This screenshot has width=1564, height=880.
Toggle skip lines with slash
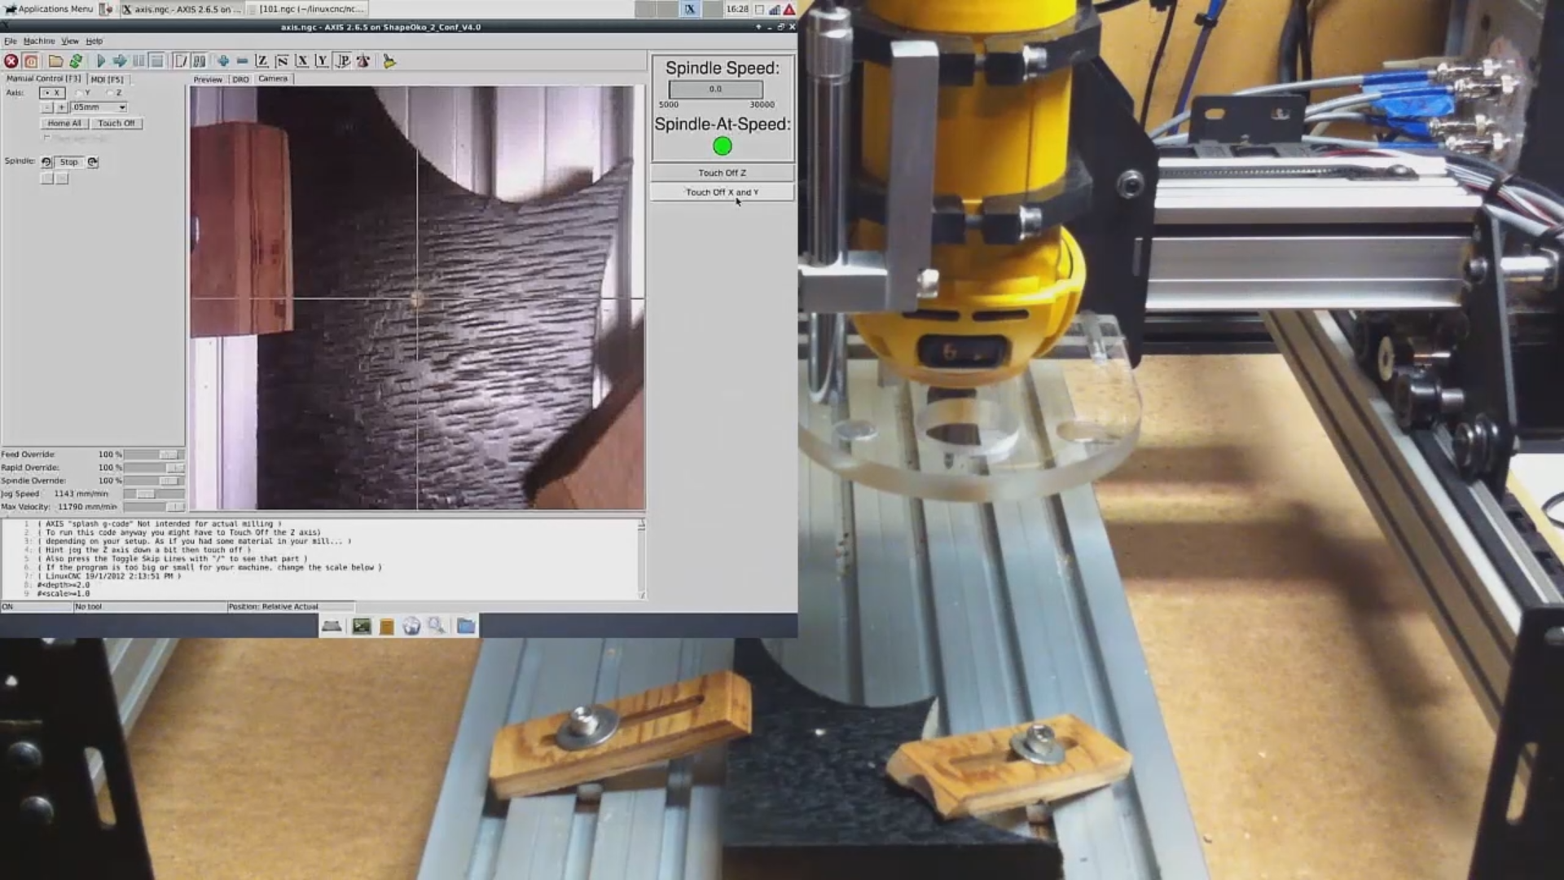click(180, 61)
